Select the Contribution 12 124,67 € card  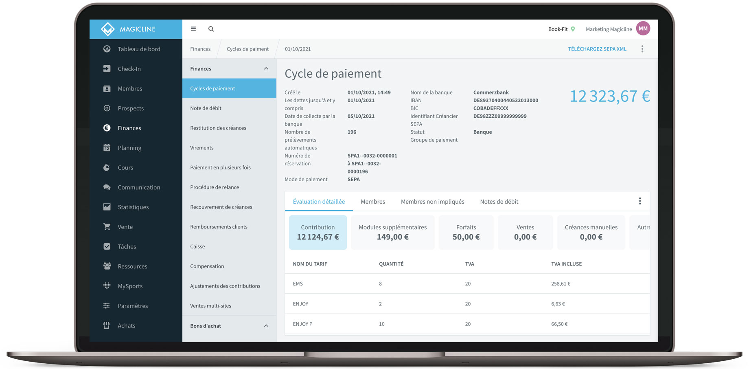[318, 232]
